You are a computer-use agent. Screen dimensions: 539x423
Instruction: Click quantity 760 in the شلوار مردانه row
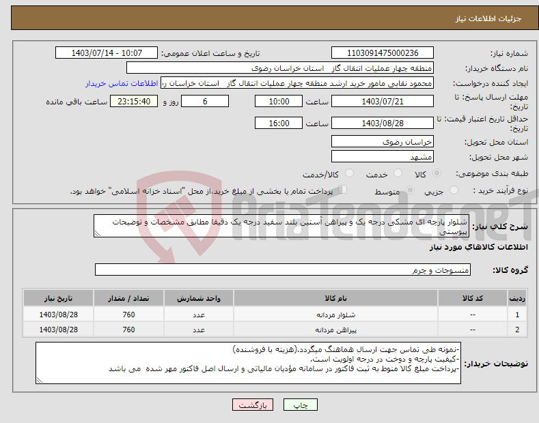(128, 315)
